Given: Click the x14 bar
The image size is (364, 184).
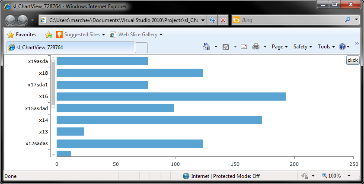Looking at the screenshot, I should pyautogui.click(x=159, y=120).
